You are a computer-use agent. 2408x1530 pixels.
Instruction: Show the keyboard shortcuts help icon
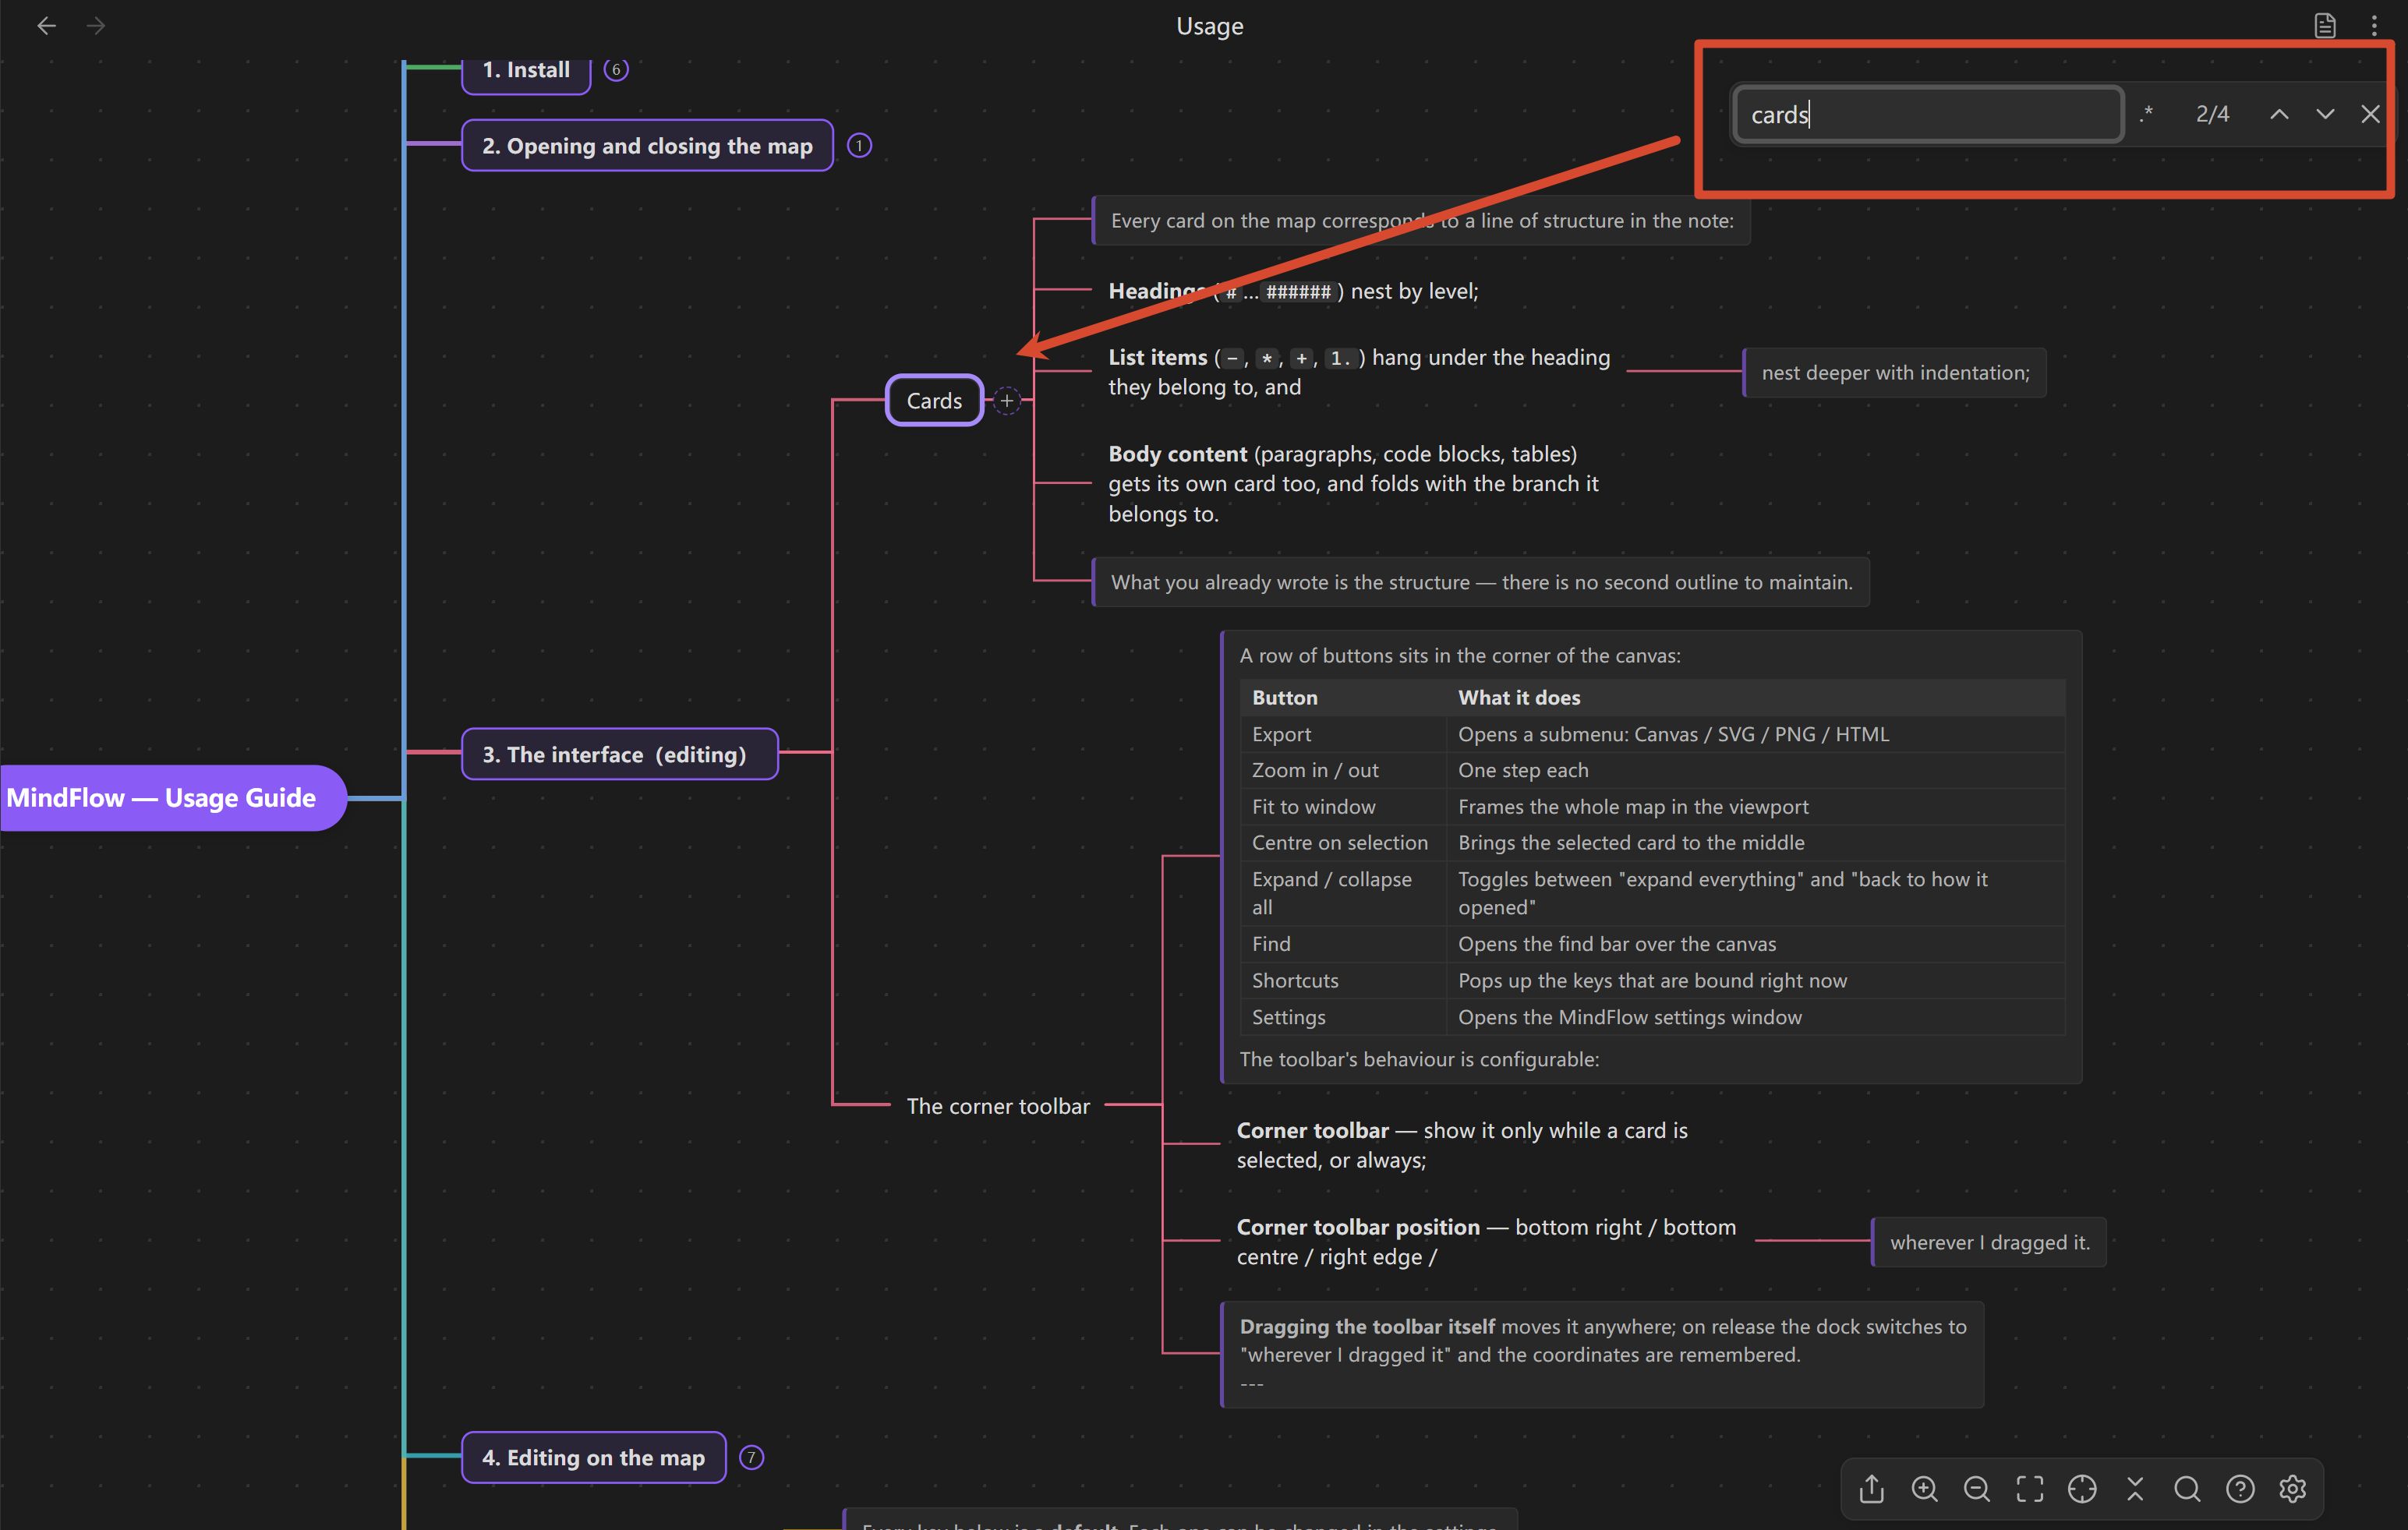(x=2240, y=1489)
